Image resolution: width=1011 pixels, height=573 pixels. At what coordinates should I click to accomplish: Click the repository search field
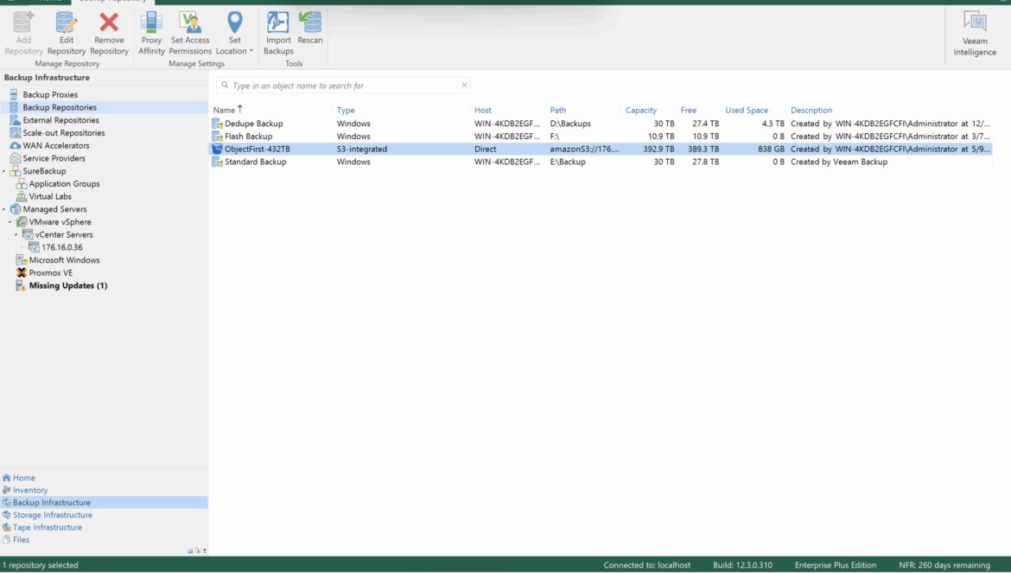345,85
